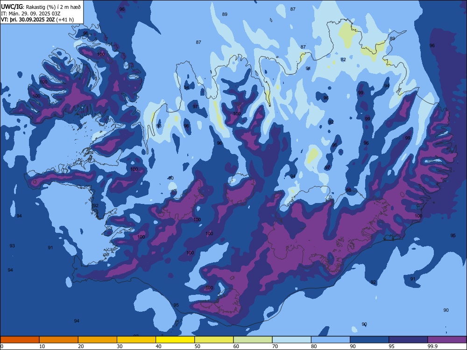Select the 30–40% legend color swatch

(136, 340)
